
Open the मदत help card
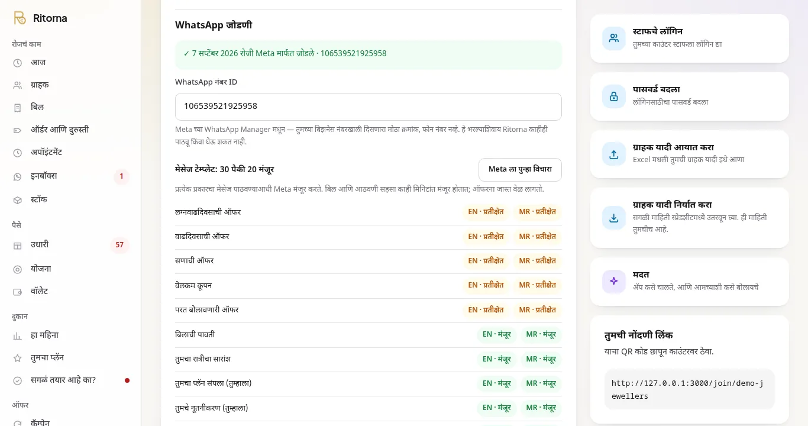(x=690, y=282)
